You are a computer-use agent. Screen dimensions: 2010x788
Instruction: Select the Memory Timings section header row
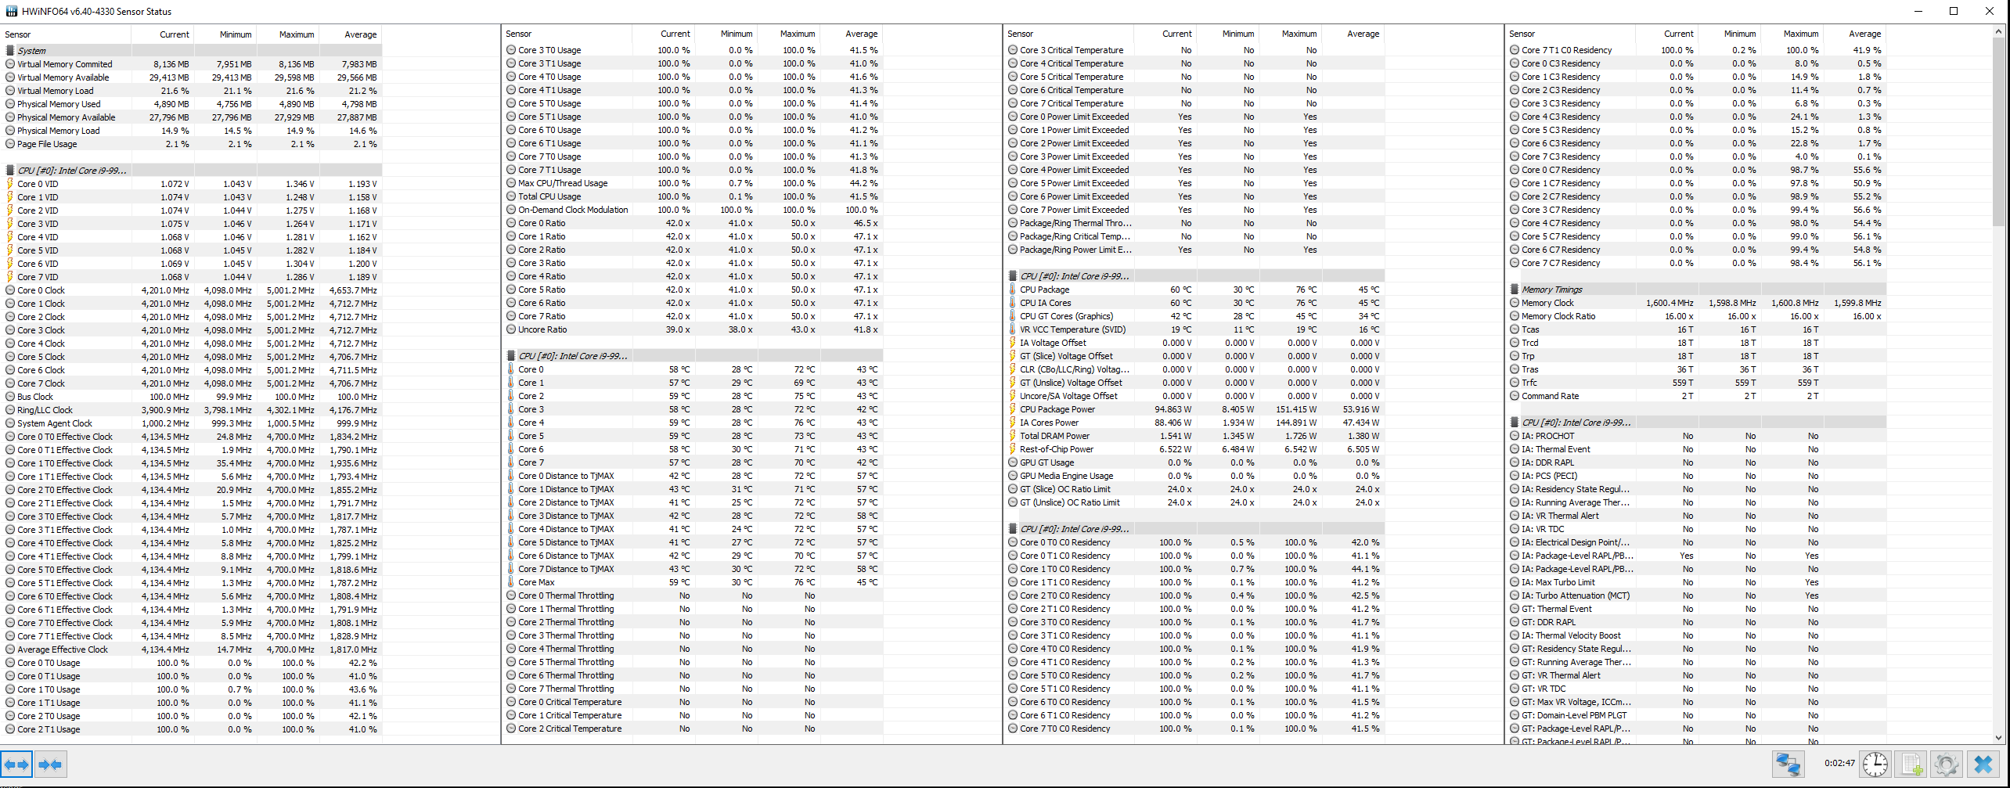coord(1695,290)
